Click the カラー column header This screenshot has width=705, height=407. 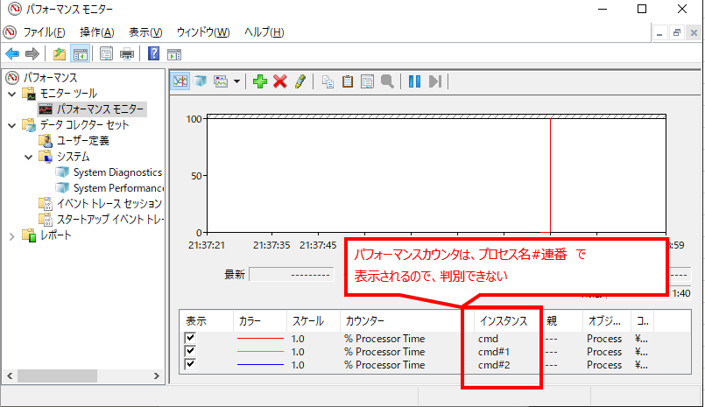coord(260,320)
